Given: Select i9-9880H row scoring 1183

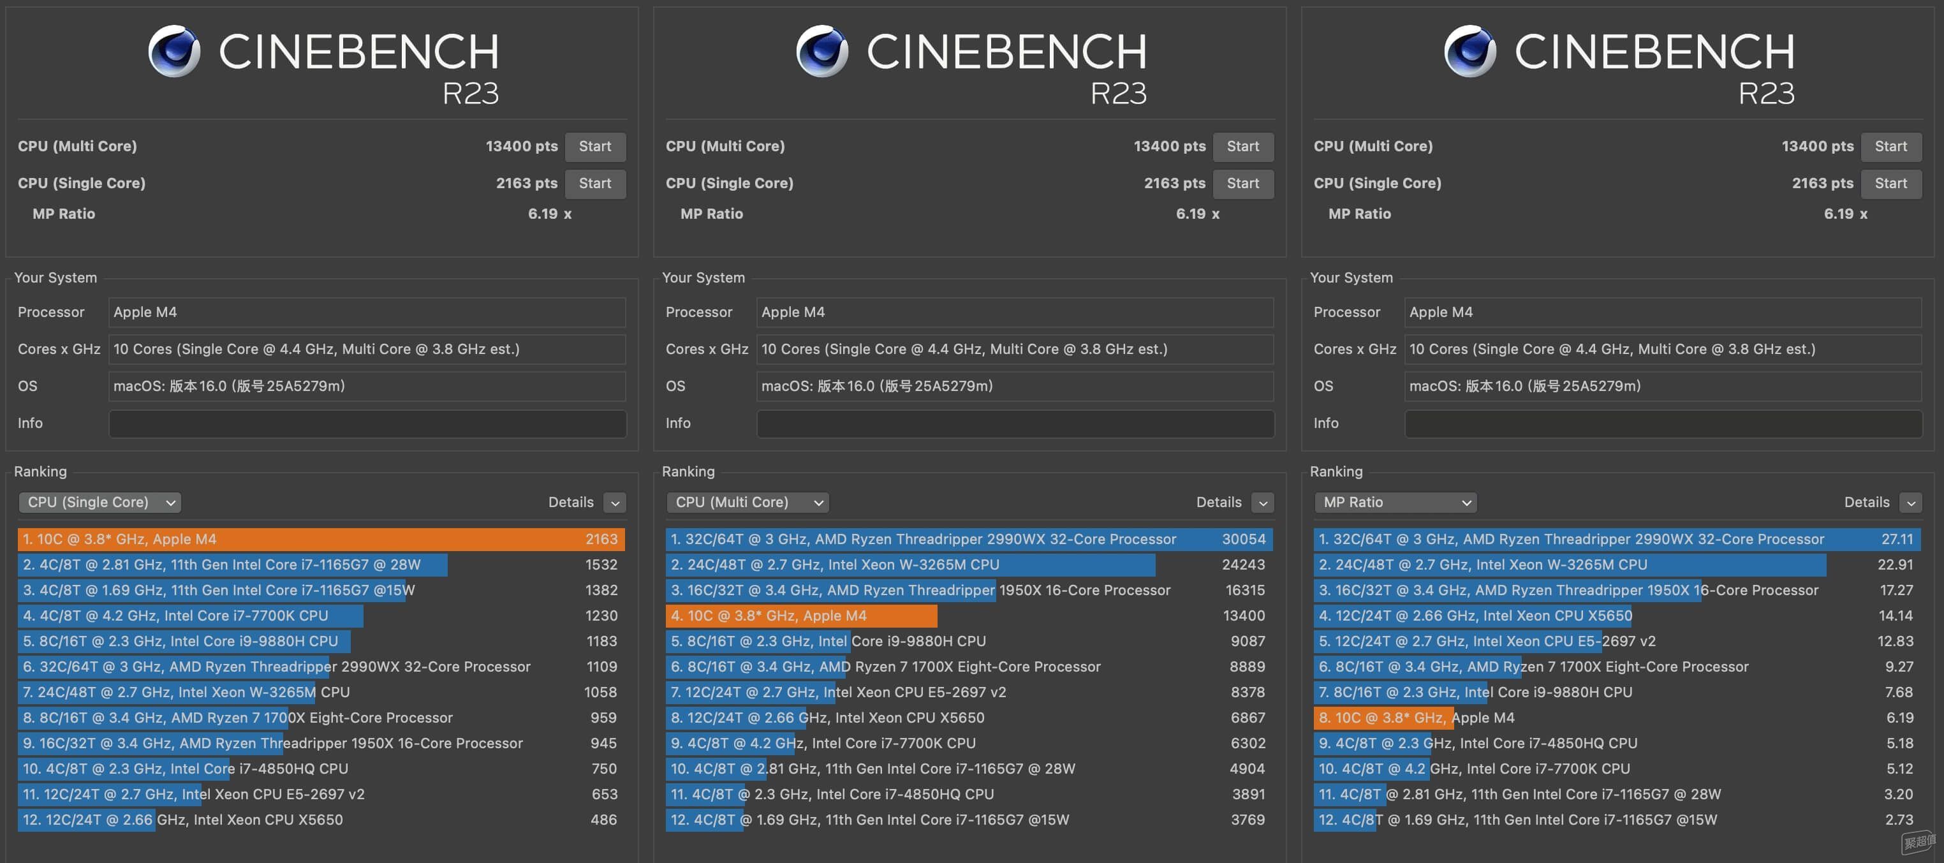Looking at the screenshot, I should [321, 641].
